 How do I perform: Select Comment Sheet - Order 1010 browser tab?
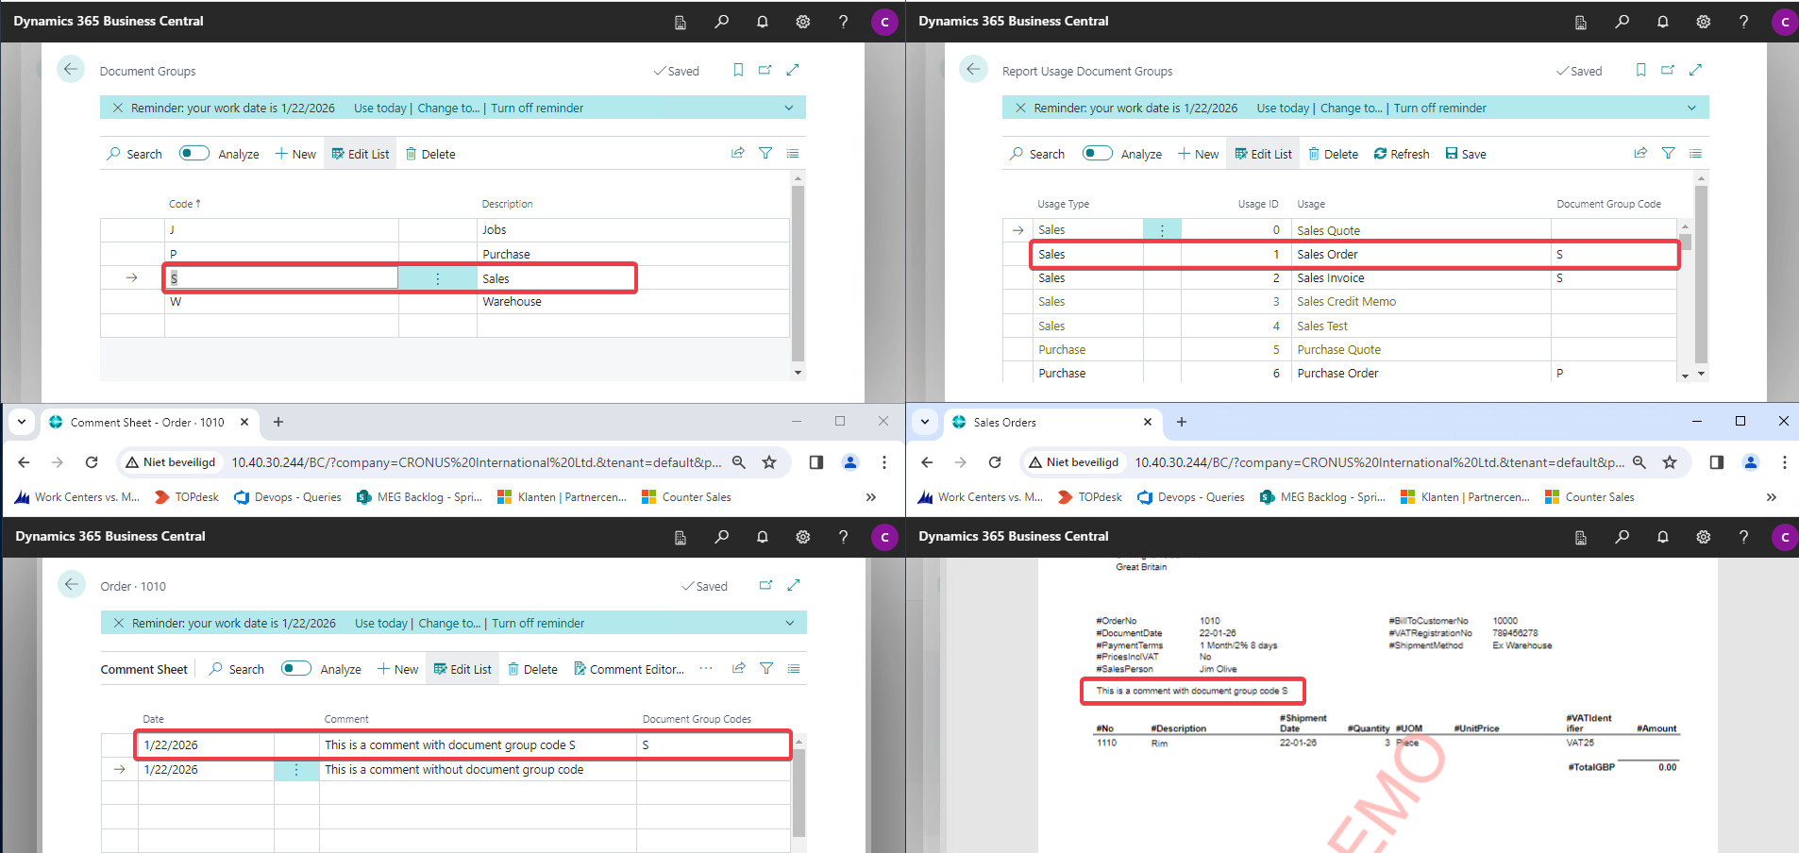[x=146, y=422]
